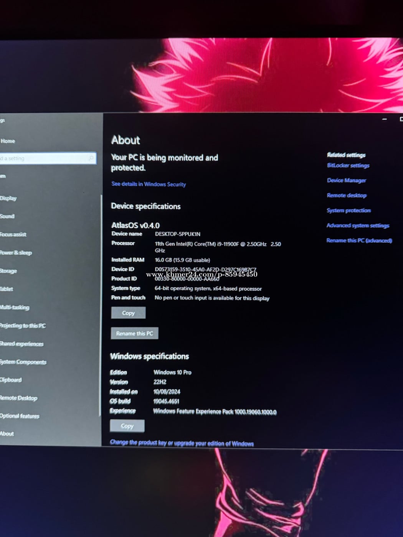Copy the Windows specifications
Image resolution: width=403 pixels, height=537 pixels.
pos(127,426)
